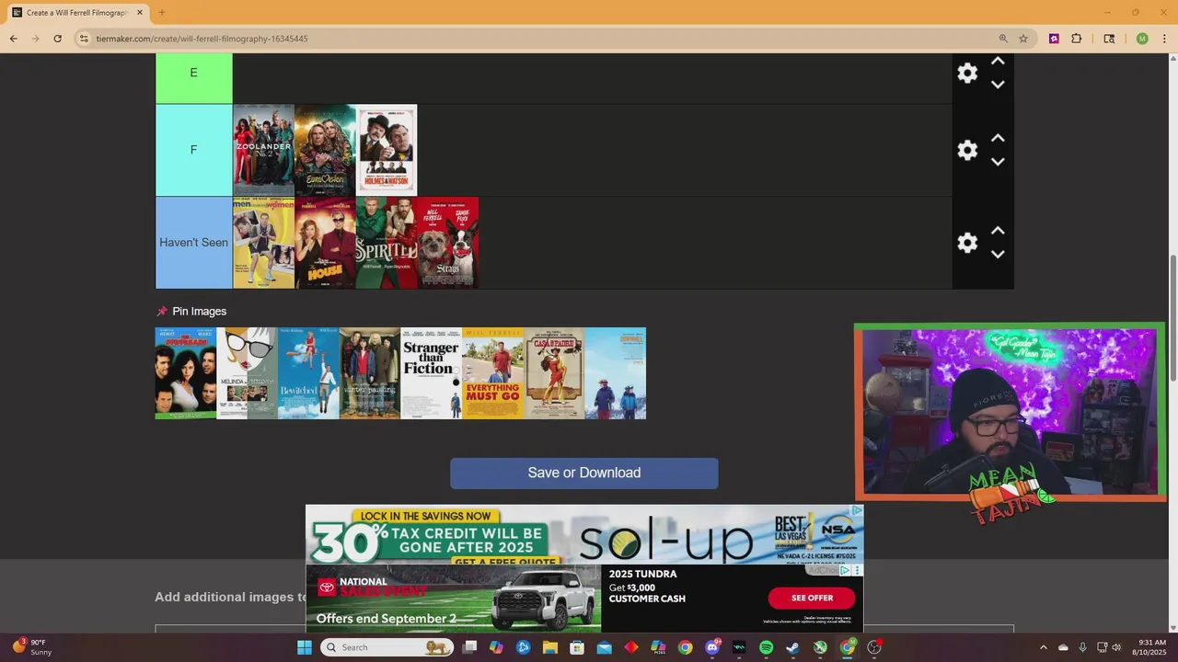Open Steam from taskbar

click(792, 647)
